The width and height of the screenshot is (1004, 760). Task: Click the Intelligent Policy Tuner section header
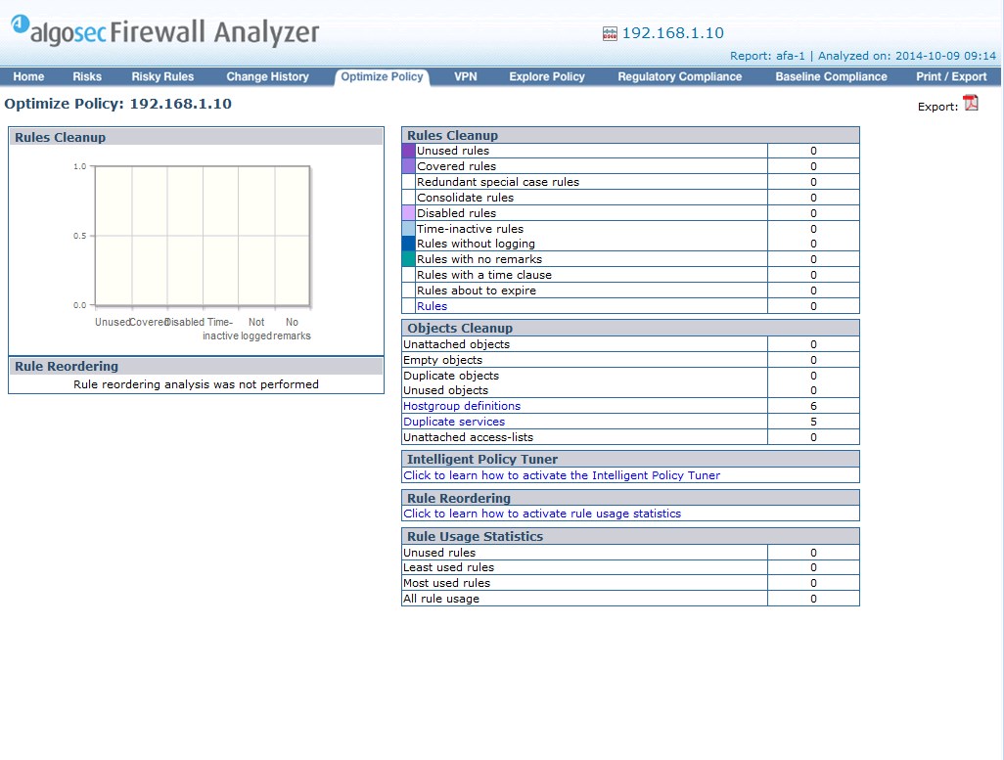[x=631, y=459]
